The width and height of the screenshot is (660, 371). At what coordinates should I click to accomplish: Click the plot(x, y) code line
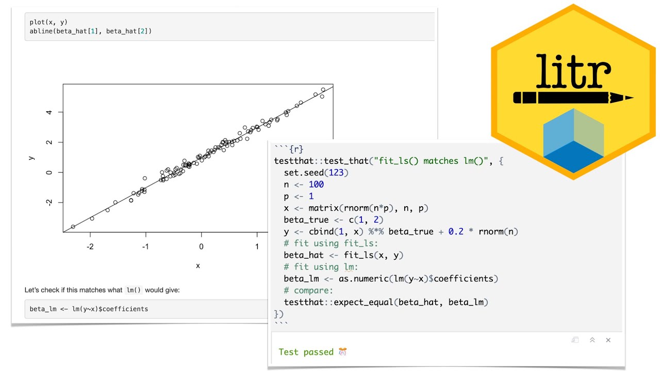click(48, 22)
